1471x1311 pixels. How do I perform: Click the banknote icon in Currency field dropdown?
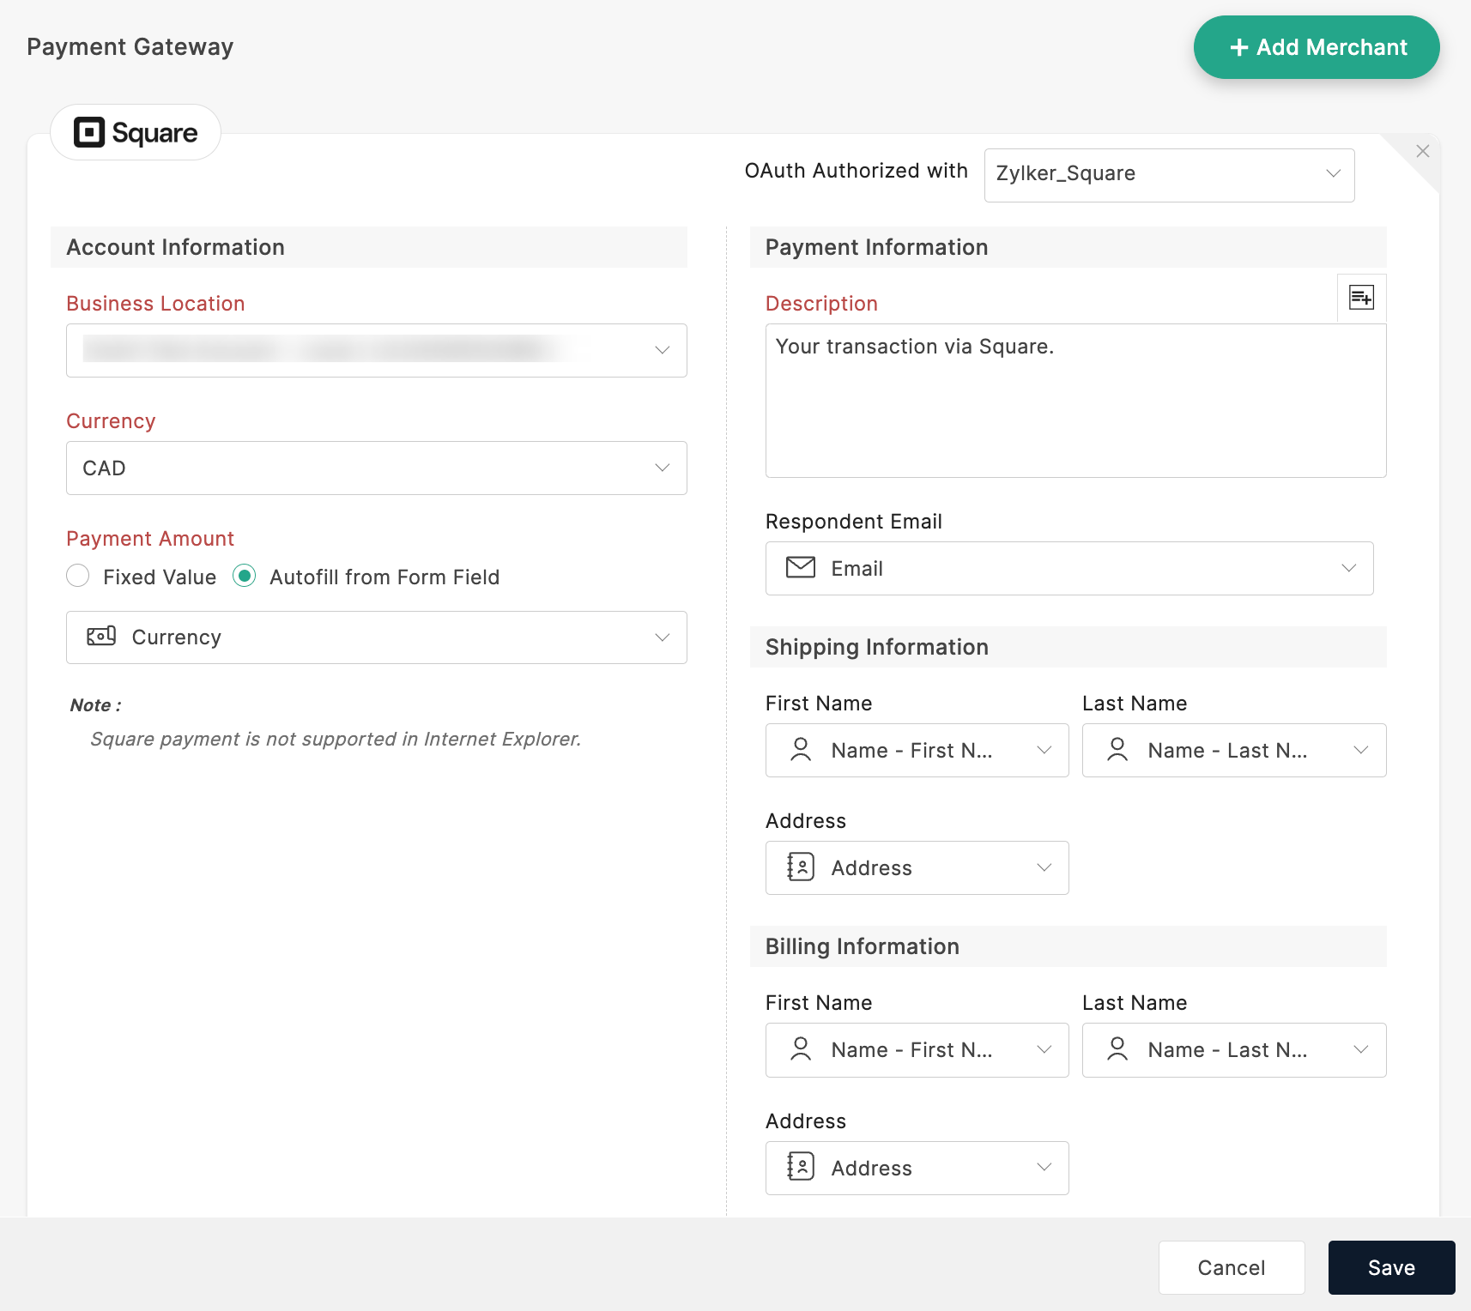[x=101, y=637]
